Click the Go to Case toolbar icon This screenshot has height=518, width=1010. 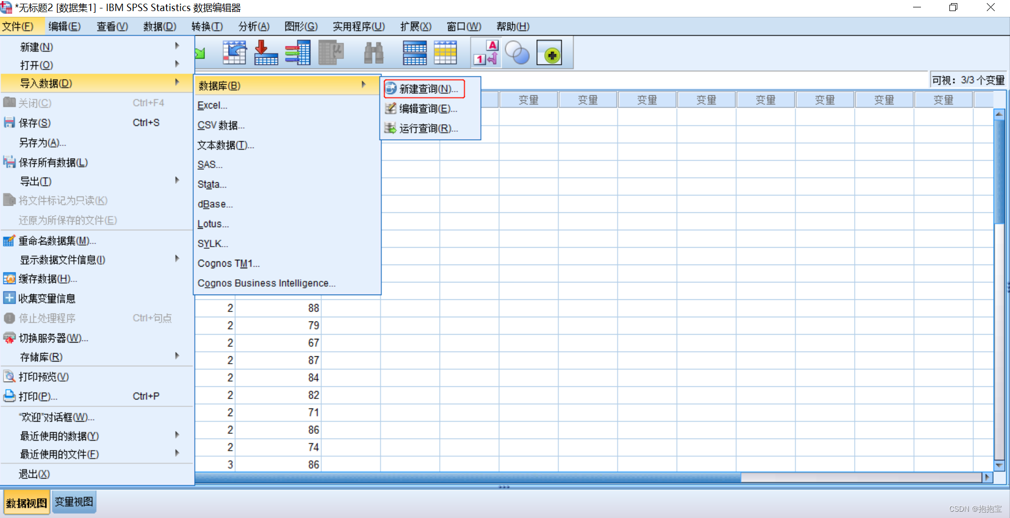coord(234,53)
